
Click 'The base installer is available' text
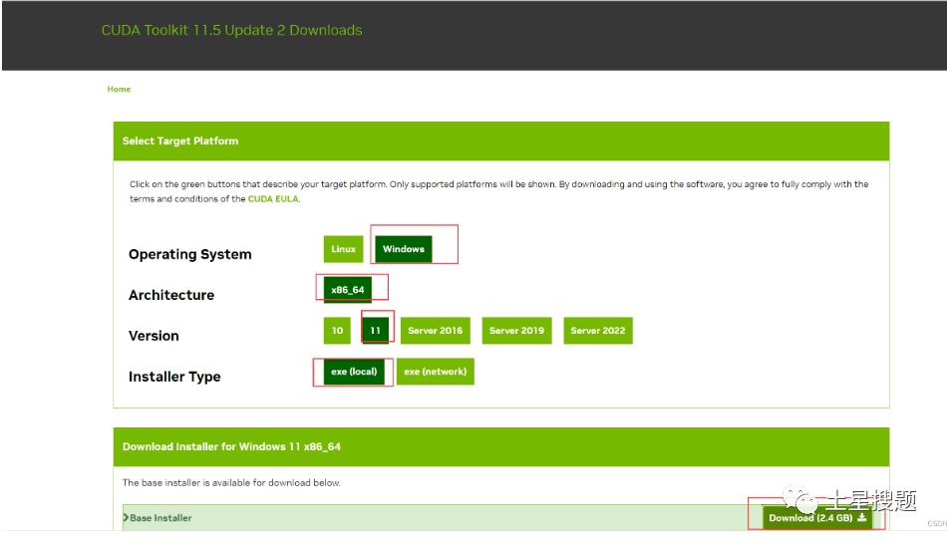pyautogui.click(x=231, y=483)
